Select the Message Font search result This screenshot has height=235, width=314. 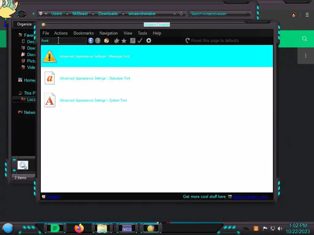[x=157, y=56]
